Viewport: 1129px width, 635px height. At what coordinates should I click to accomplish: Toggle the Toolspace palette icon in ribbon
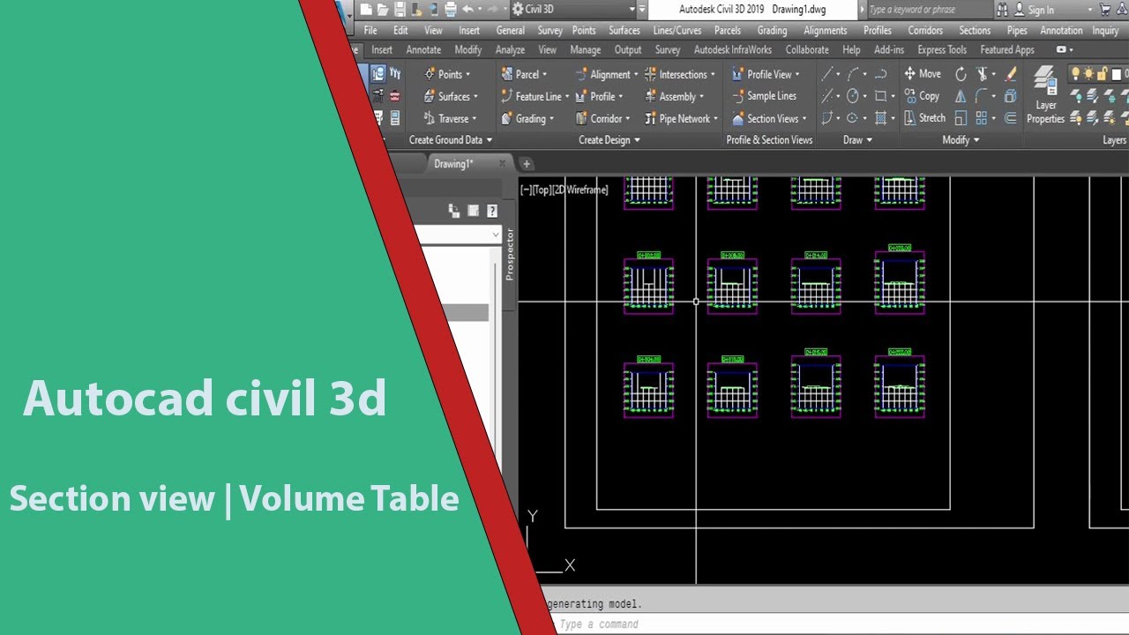pos(378,74)
